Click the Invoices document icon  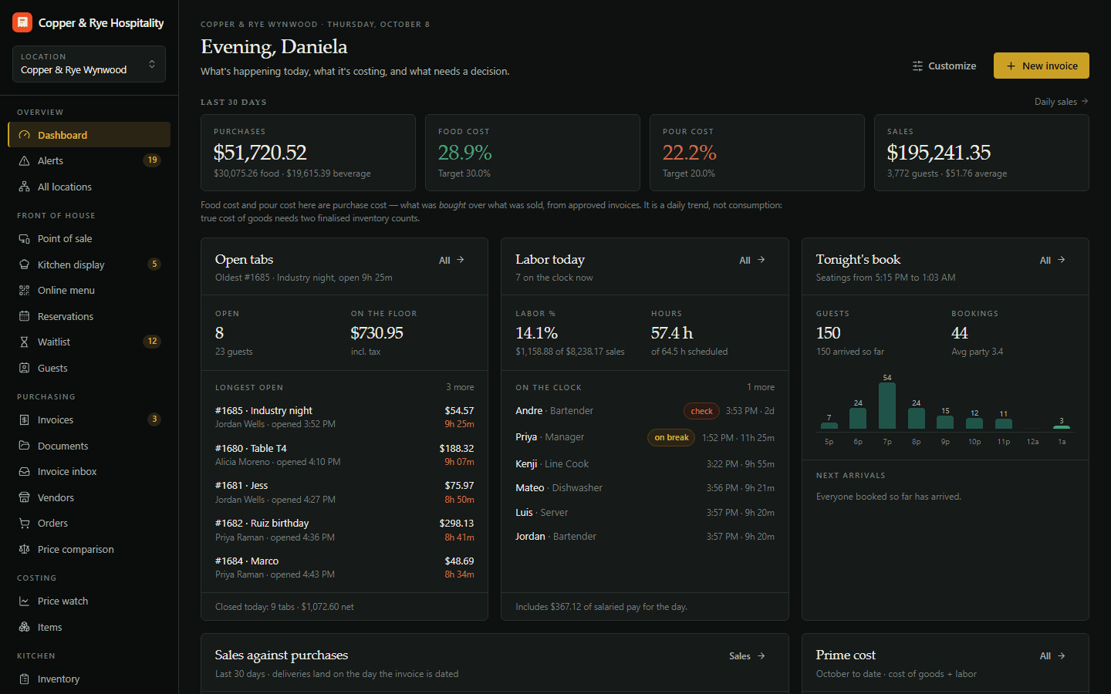pyautogui.click(x=24, y=419)
